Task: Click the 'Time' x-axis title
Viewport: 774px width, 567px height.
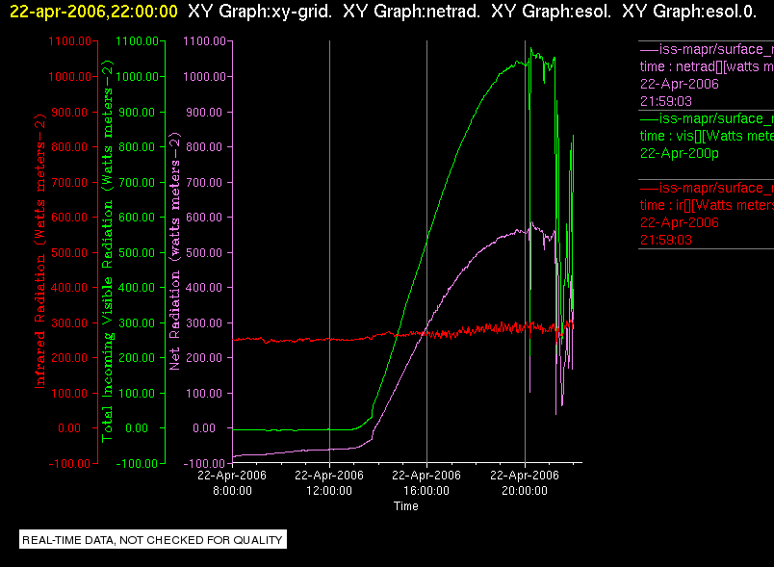Action: pos(405,506)
